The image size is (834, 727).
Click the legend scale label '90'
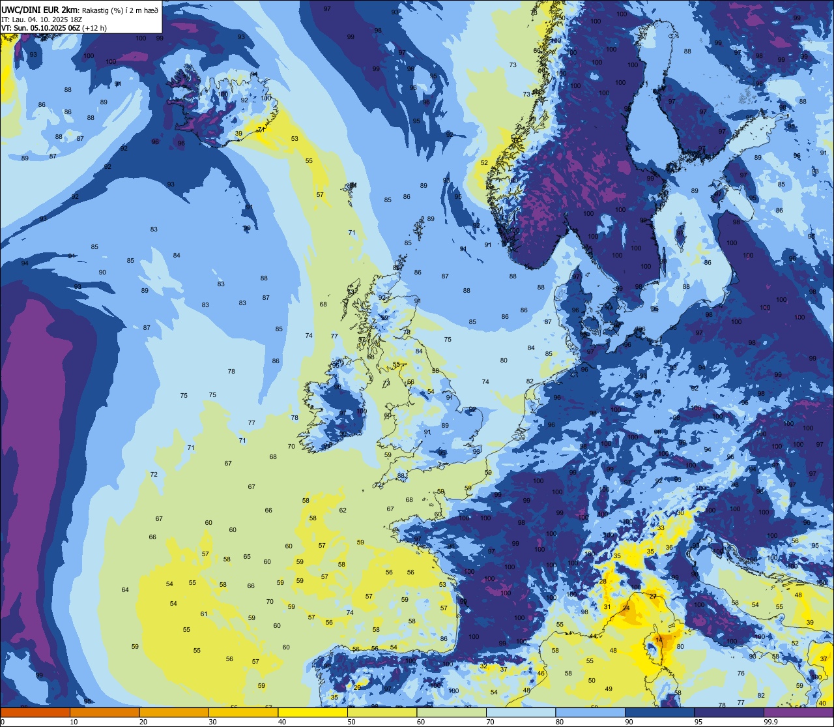[x=629, y=722]
